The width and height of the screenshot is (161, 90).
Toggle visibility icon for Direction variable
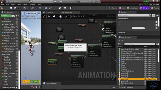(17, 76)
